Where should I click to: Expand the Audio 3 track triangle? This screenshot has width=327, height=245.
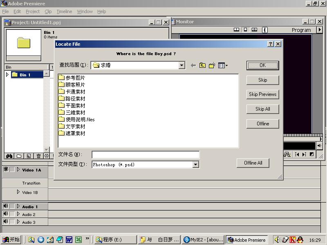[x=18, y=221]
